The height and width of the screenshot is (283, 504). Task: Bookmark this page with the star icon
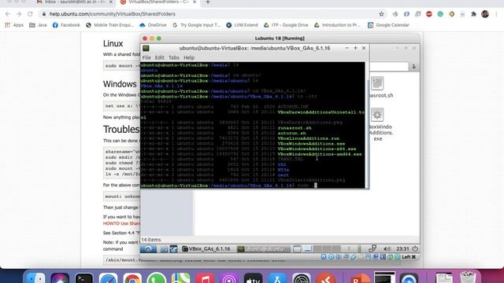[381, 14]
